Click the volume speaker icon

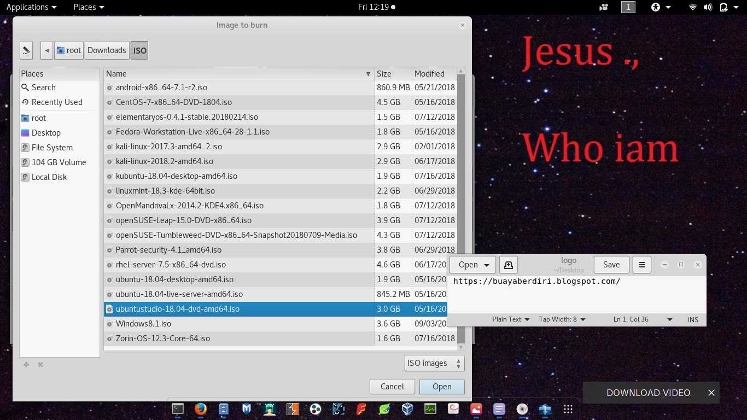(708, 7)
